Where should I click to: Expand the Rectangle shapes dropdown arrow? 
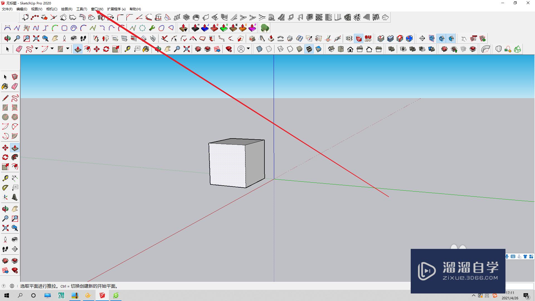[x=68, y=49]
